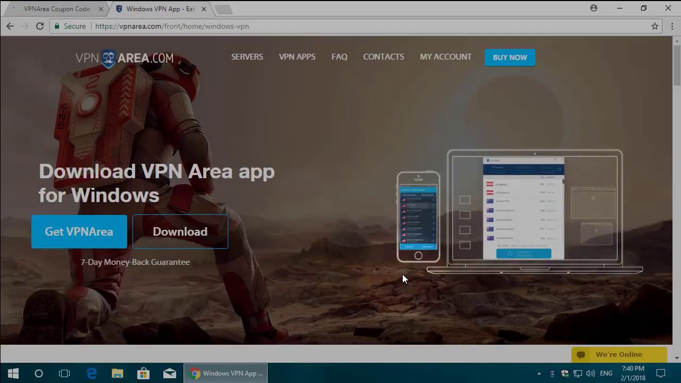Image resolution: width=681 pixels, height=383 pixels.
Task: Go back with the browser back arrow
Action: click(10, 26)
